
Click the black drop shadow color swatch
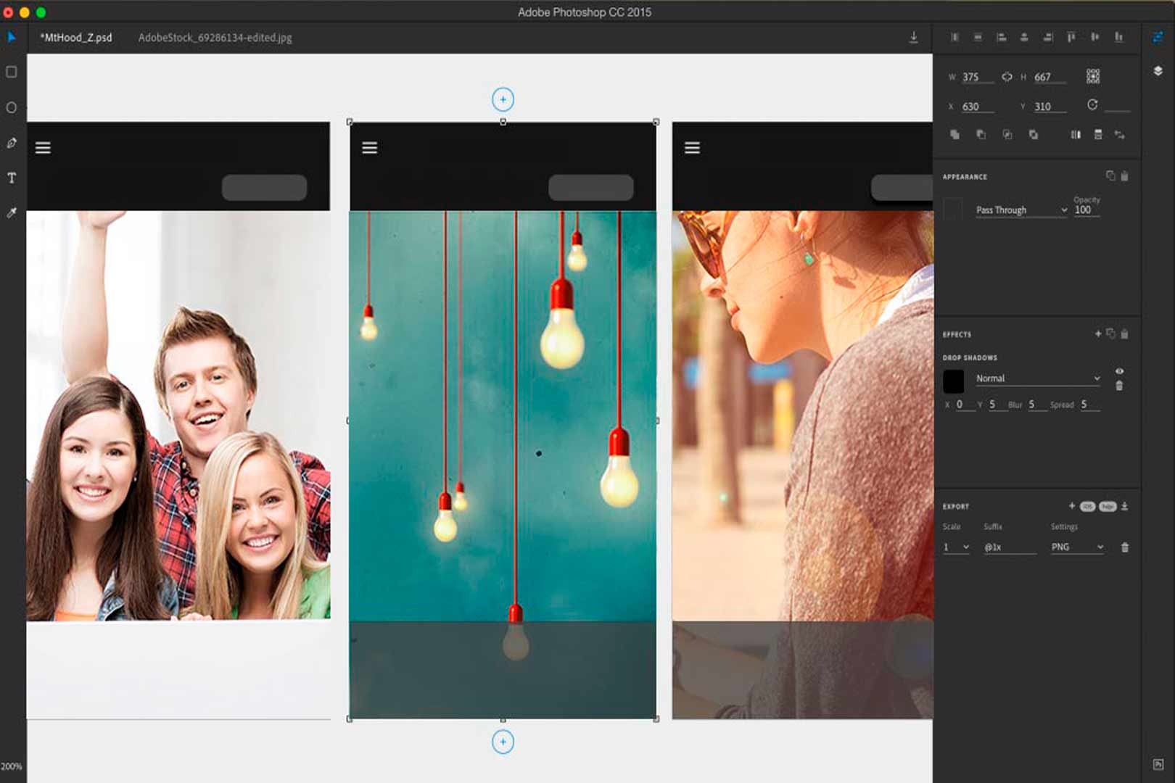[953, 381]
